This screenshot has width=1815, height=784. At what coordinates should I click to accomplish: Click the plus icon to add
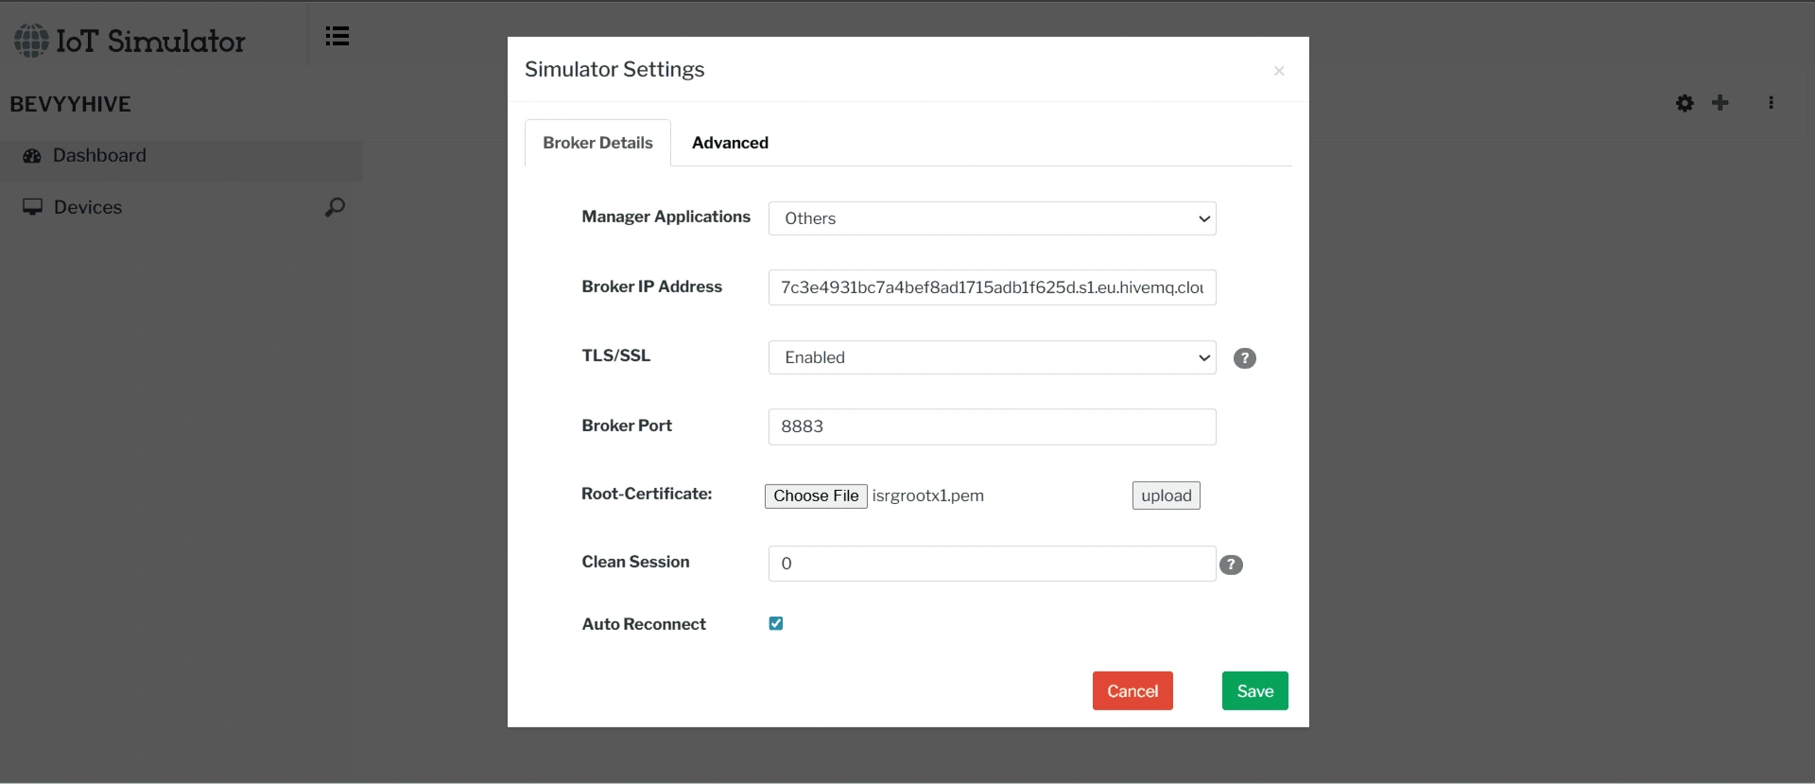pos(1720,102)
